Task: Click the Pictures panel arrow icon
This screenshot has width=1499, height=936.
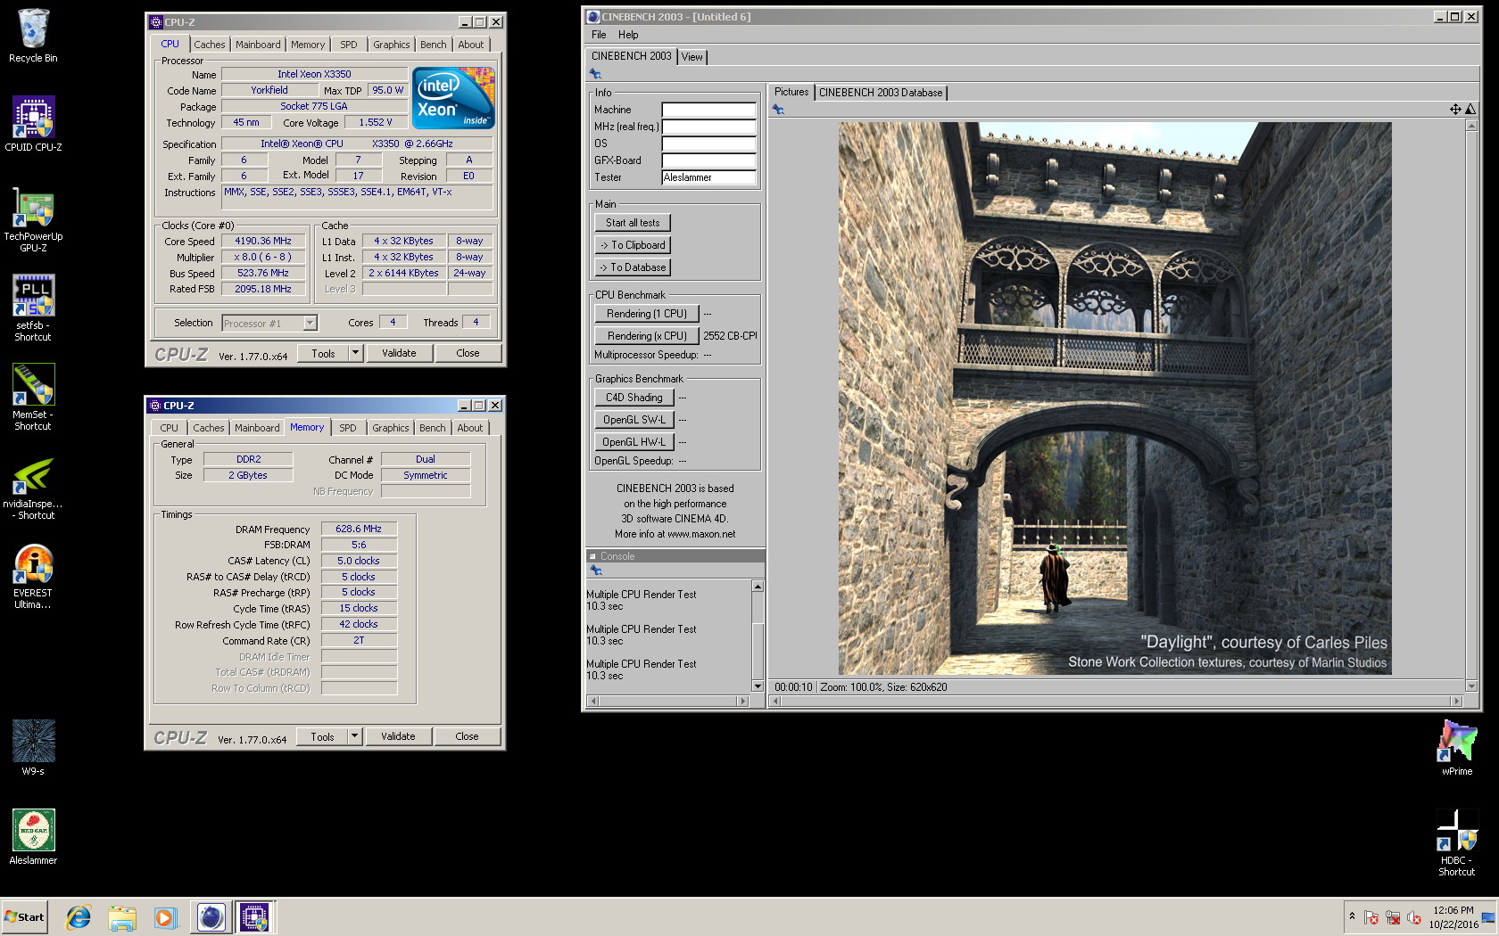Action: [x=778, y=110]
